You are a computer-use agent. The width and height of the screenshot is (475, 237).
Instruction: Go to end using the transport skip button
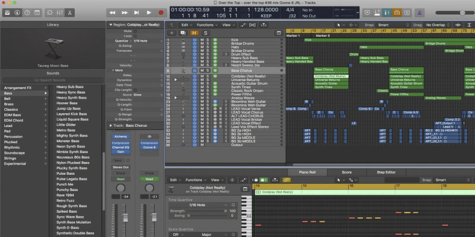pyautogui.click(x=137, y=12)
